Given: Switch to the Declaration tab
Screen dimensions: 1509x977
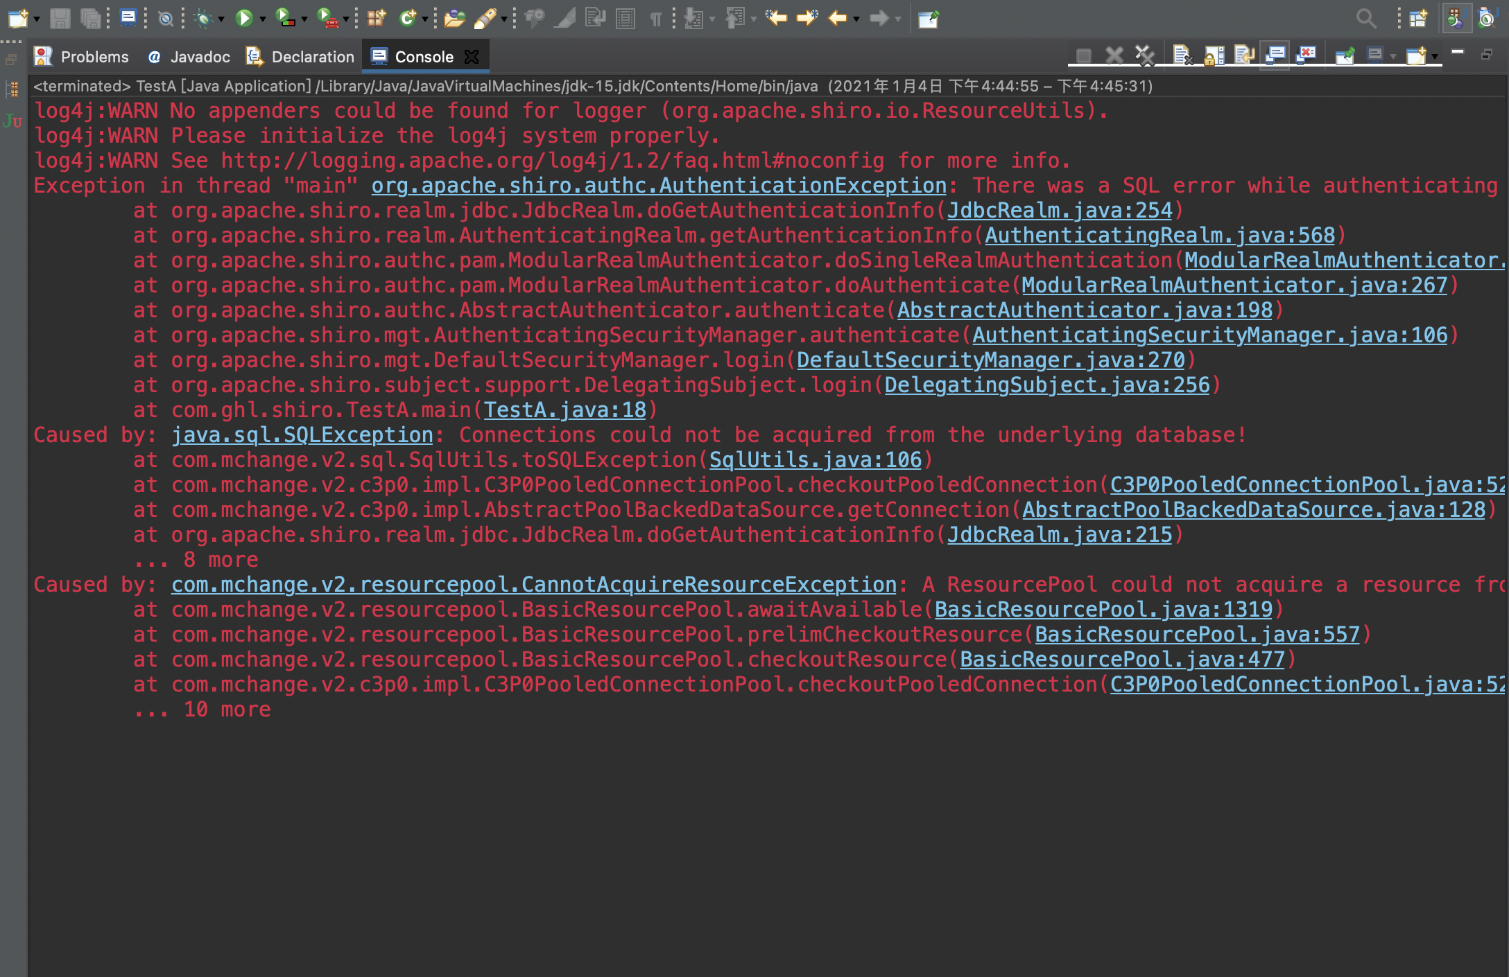Looking at the screenshot, I should coord(300,57).
